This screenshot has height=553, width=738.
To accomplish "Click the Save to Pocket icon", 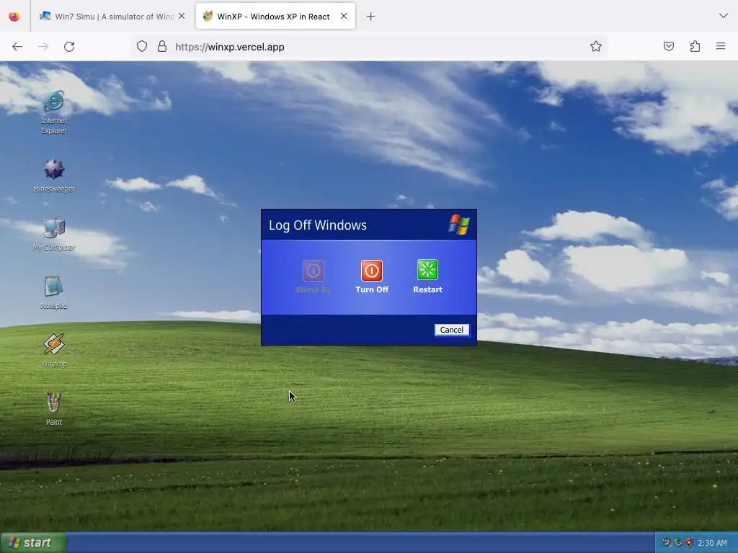I will (x=668, y=46).
